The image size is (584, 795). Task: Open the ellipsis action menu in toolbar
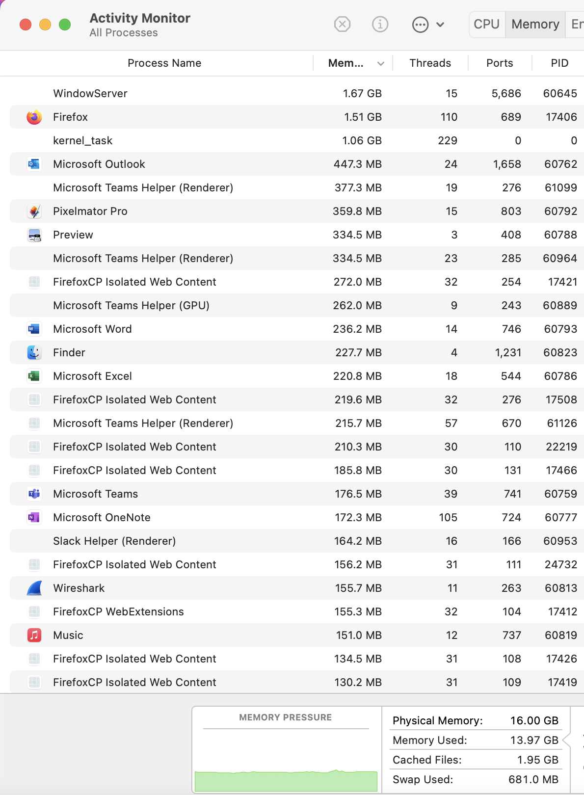(421, 25)
